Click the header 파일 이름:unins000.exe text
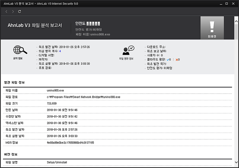Screen dimensions: 239x168 (x=93, y=34)
